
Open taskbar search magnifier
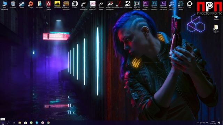[x=8, y=123]
